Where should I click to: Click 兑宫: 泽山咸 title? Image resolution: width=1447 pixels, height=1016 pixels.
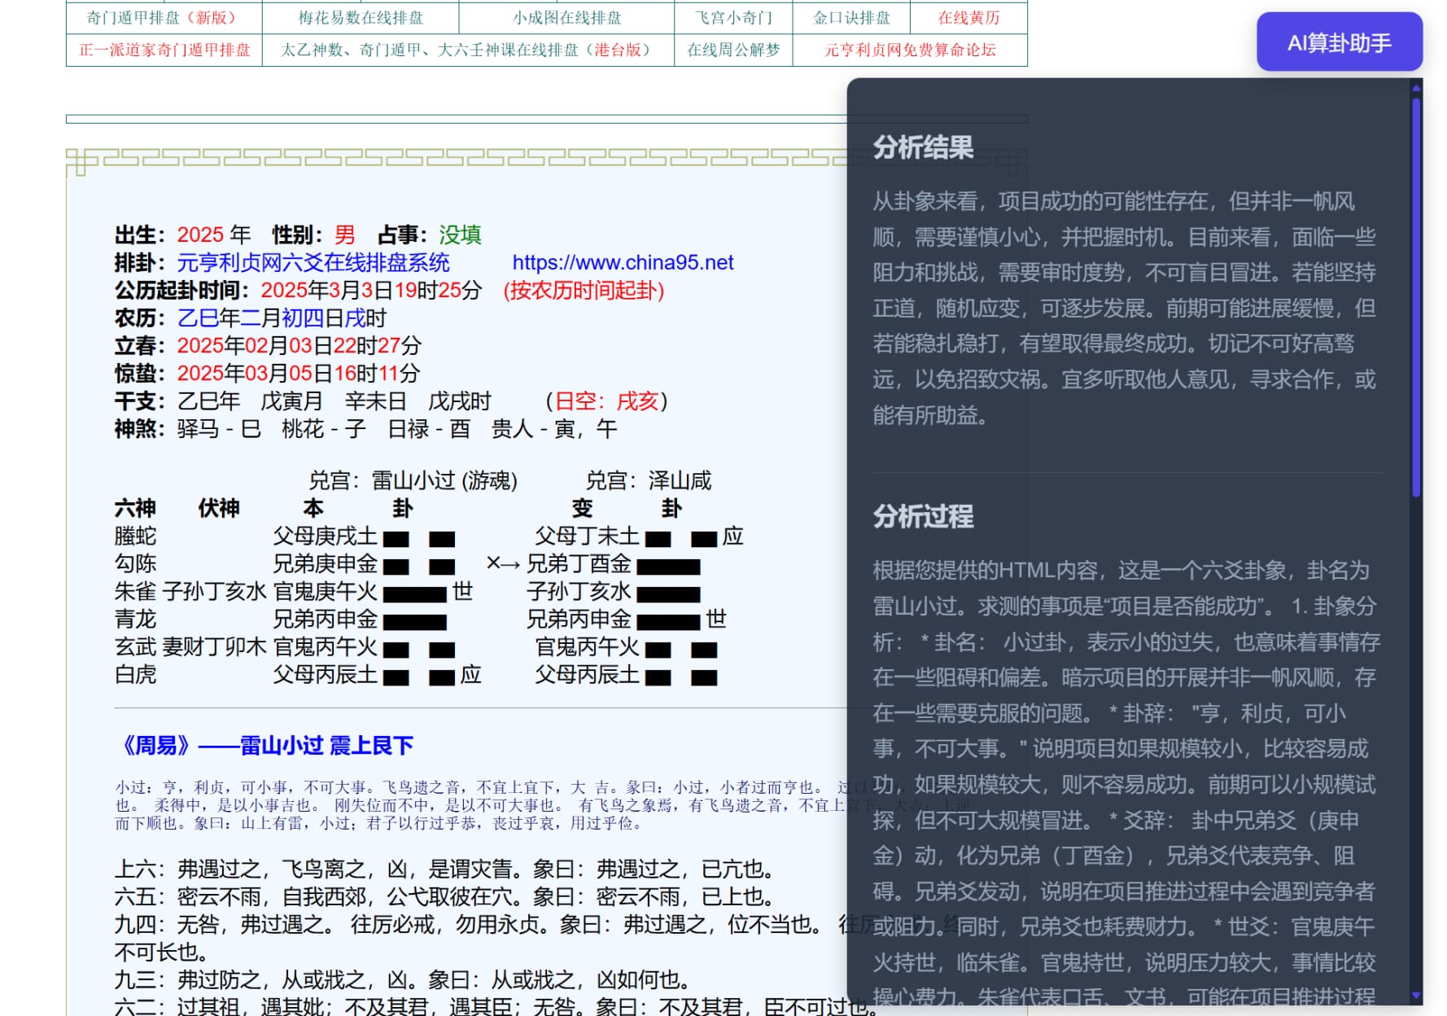pos(649,480)
